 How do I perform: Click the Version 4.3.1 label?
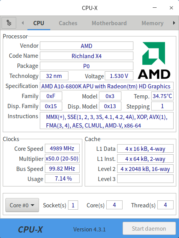click(90, 229)
